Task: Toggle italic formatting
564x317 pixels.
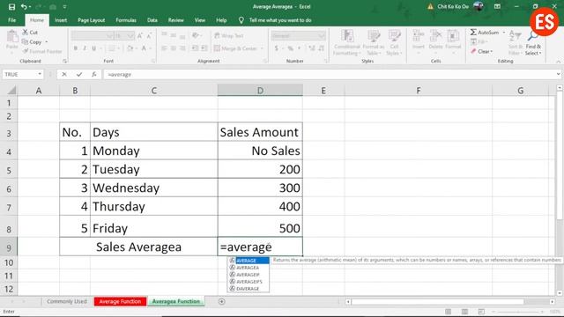Action: pos(85,48)
